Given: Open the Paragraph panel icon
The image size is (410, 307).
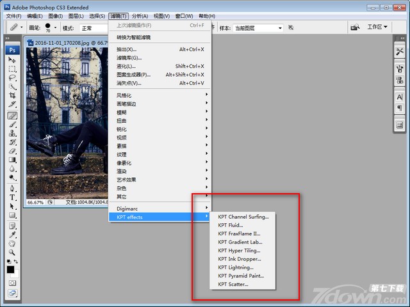Looking at the screenshot, I should [400, 107].
